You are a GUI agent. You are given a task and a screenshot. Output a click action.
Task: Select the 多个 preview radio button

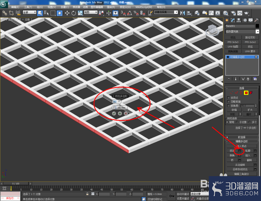pos(250,122)
